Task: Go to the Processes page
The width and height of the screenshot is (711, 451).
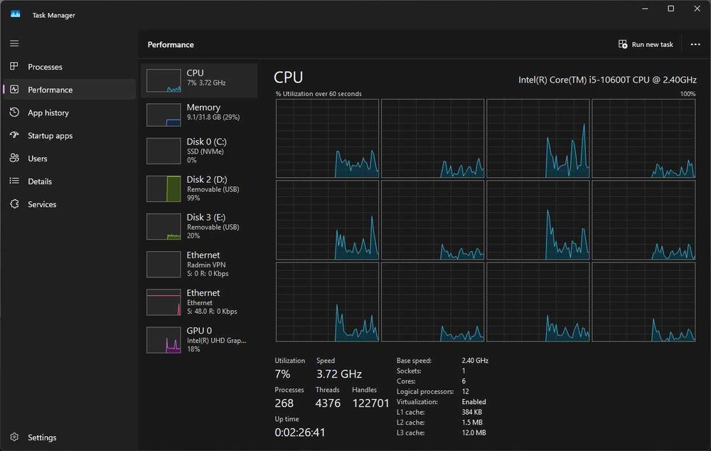Action: 70,67
